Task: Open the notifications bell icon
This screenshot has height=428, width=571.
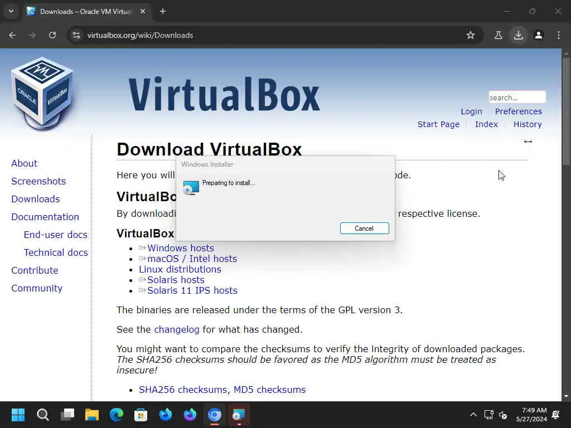Action: pyautogui.click(x=556, y=415)
